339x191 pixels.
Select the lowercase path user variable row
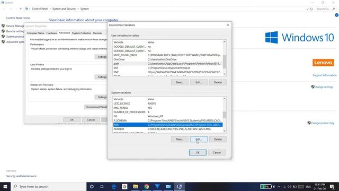click(167, 64)
